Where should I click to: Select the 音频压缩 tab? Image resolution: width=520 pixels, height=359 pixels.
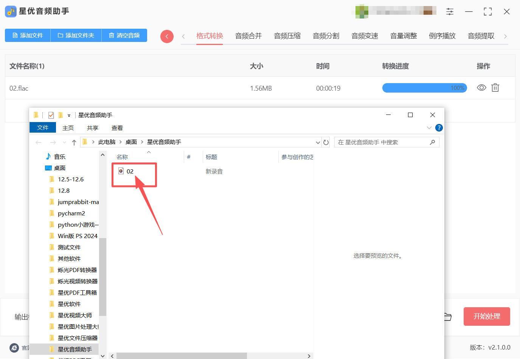(287, 36)
